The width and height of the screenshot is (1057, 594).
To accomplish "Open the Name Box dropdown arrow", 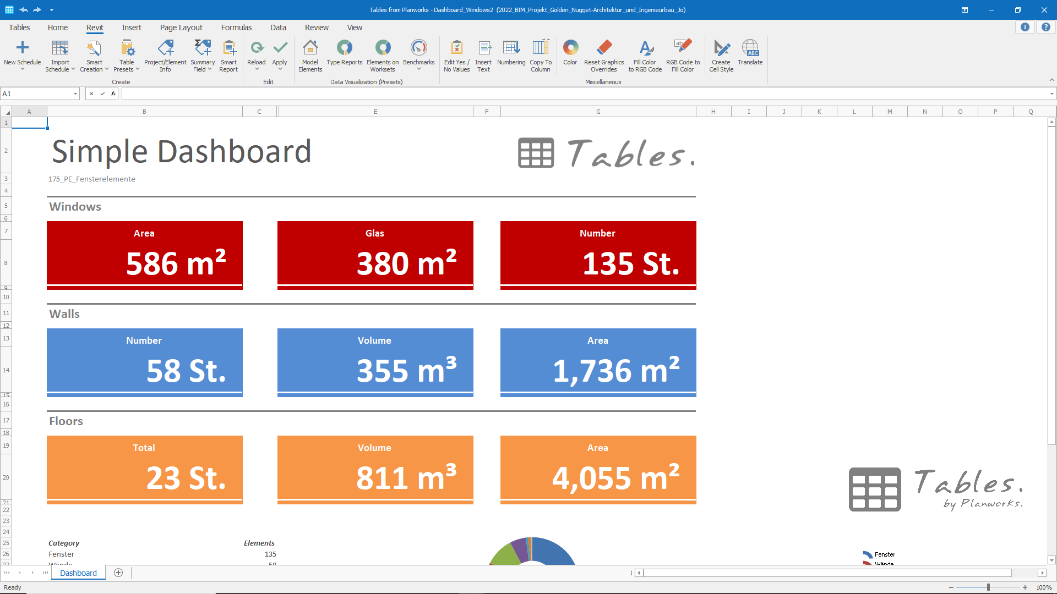I will point(75,94).
